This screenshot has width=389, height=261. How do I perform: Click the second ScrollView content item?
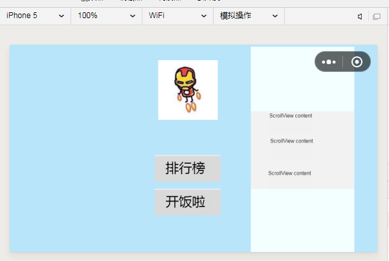click(291, 141)
